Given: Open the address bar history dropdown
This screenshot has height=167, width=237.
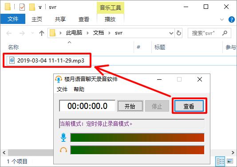Looking at the screenshot, I should [171, 33].
